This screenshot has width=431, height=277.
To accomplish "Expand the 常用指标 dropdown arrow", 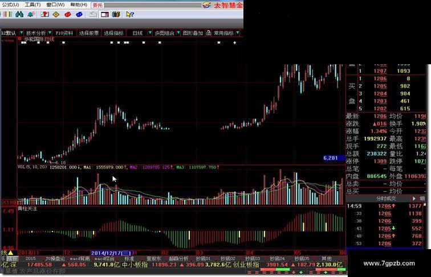I will coord(238,33).
